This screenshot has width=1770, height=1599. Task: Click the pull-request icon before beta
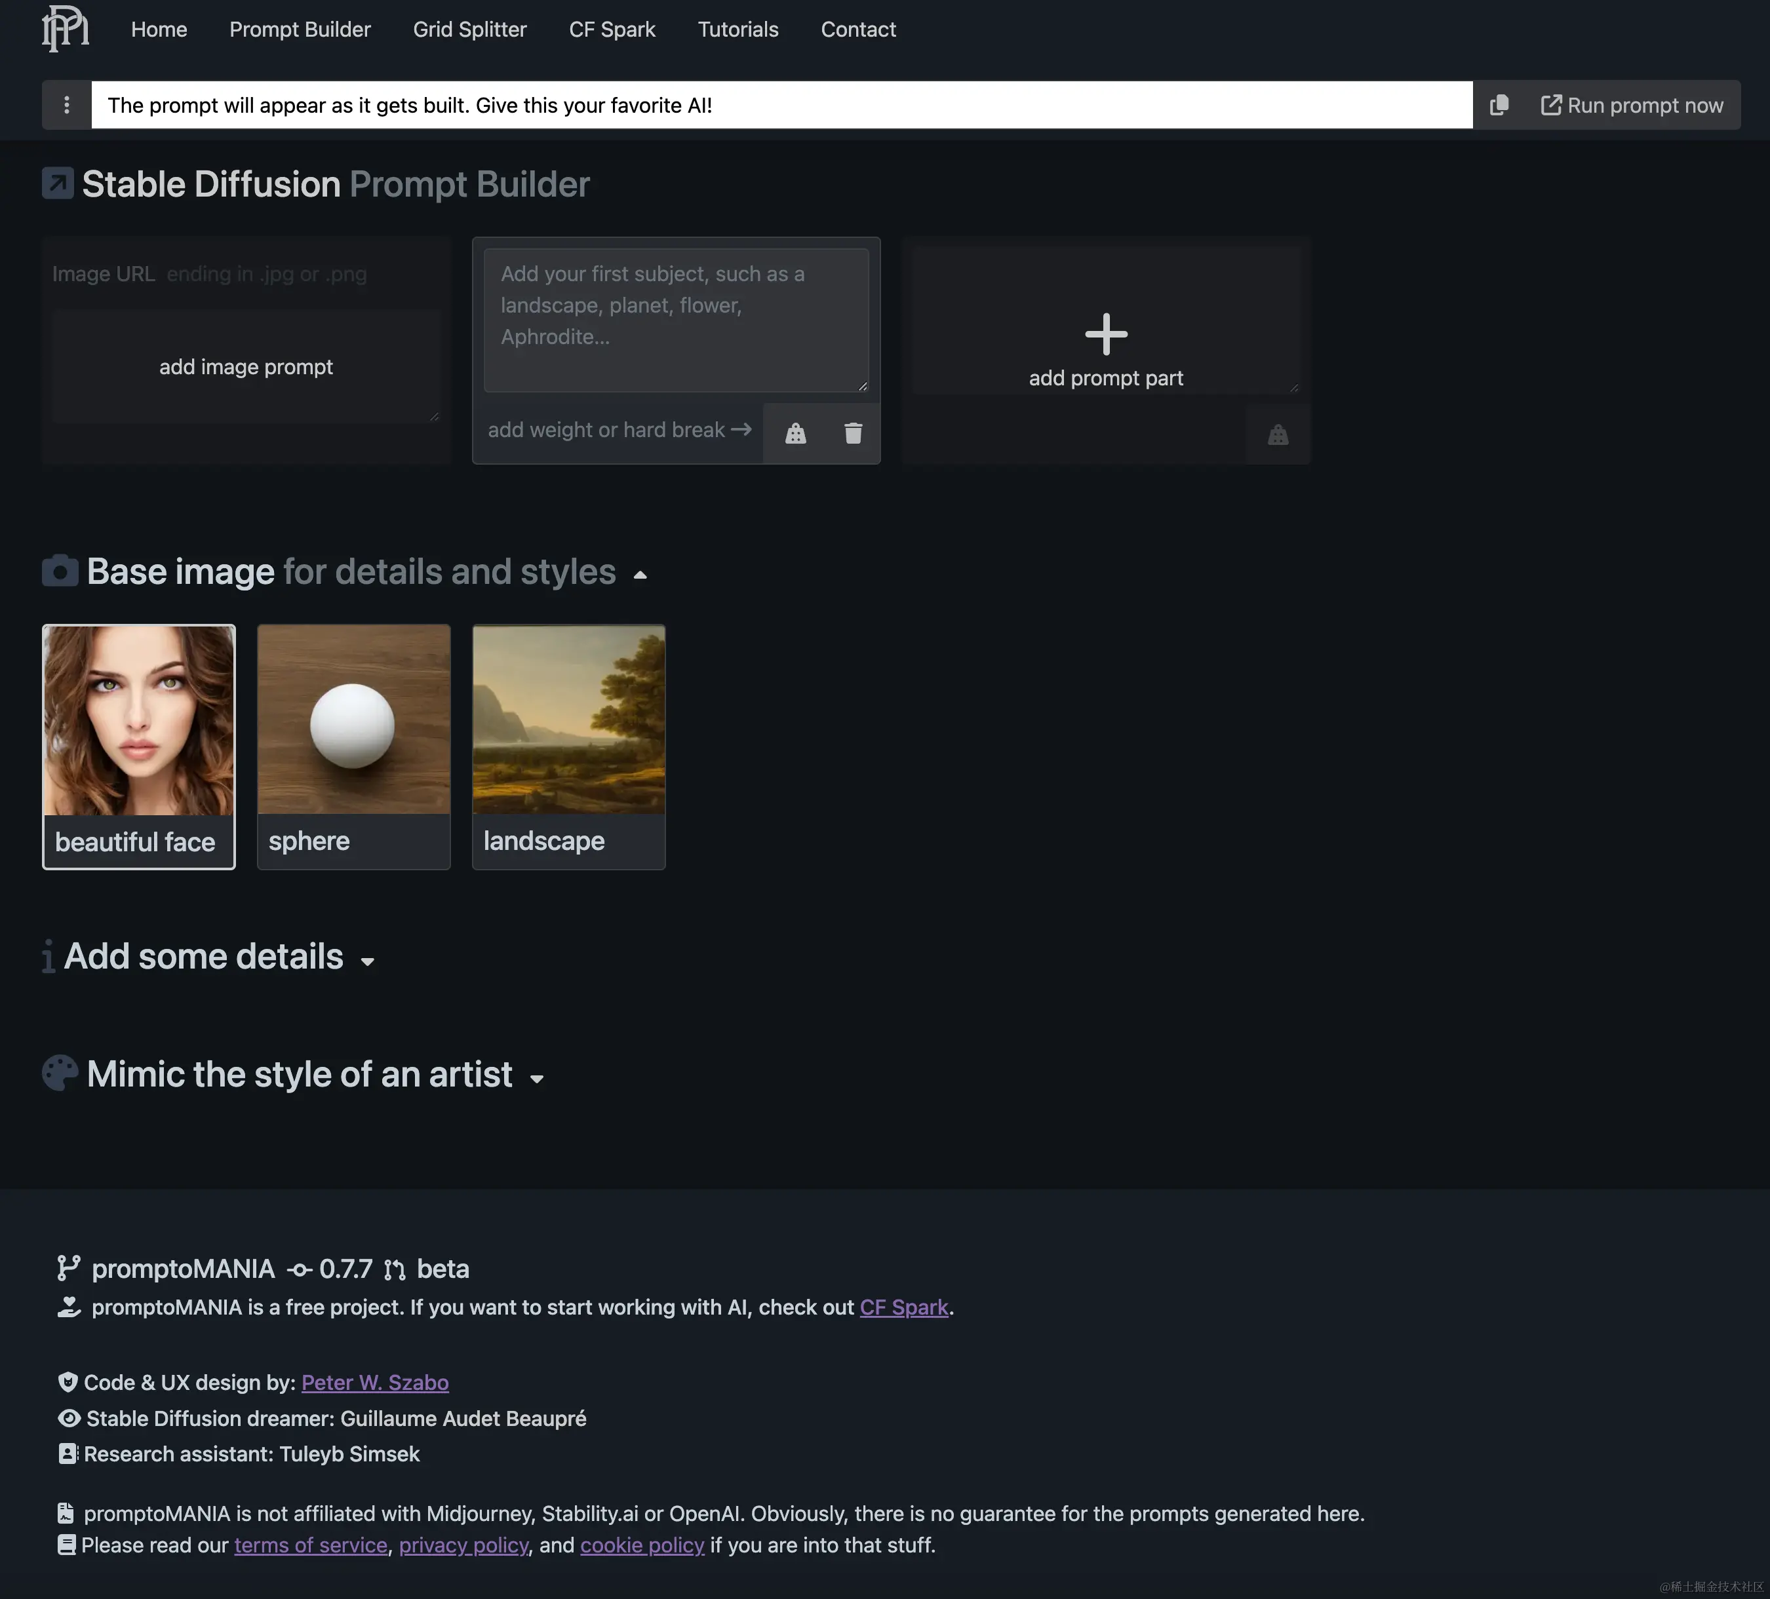[395, 1269]
